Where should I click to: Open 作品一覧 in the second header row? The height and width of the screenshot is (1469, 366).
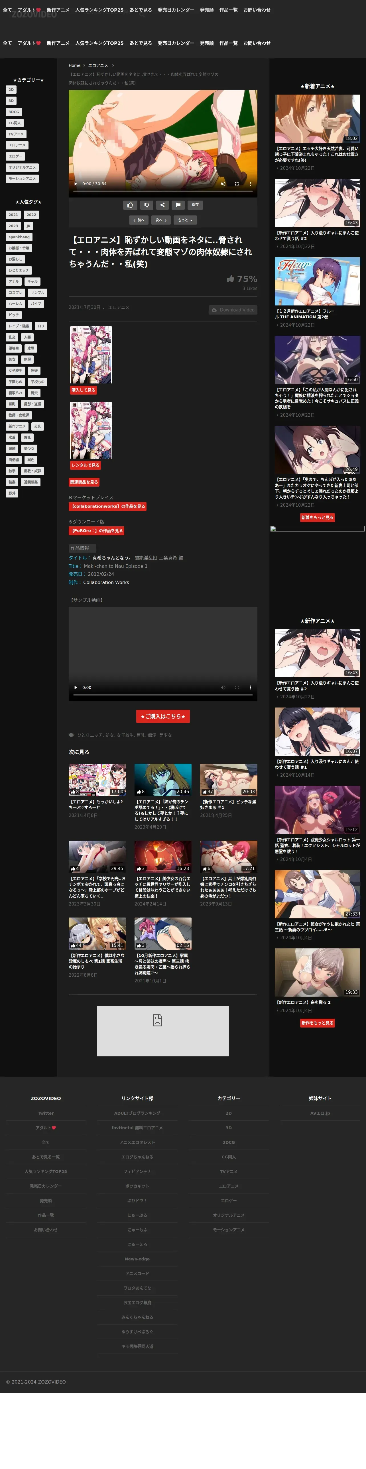pos(228,43)
